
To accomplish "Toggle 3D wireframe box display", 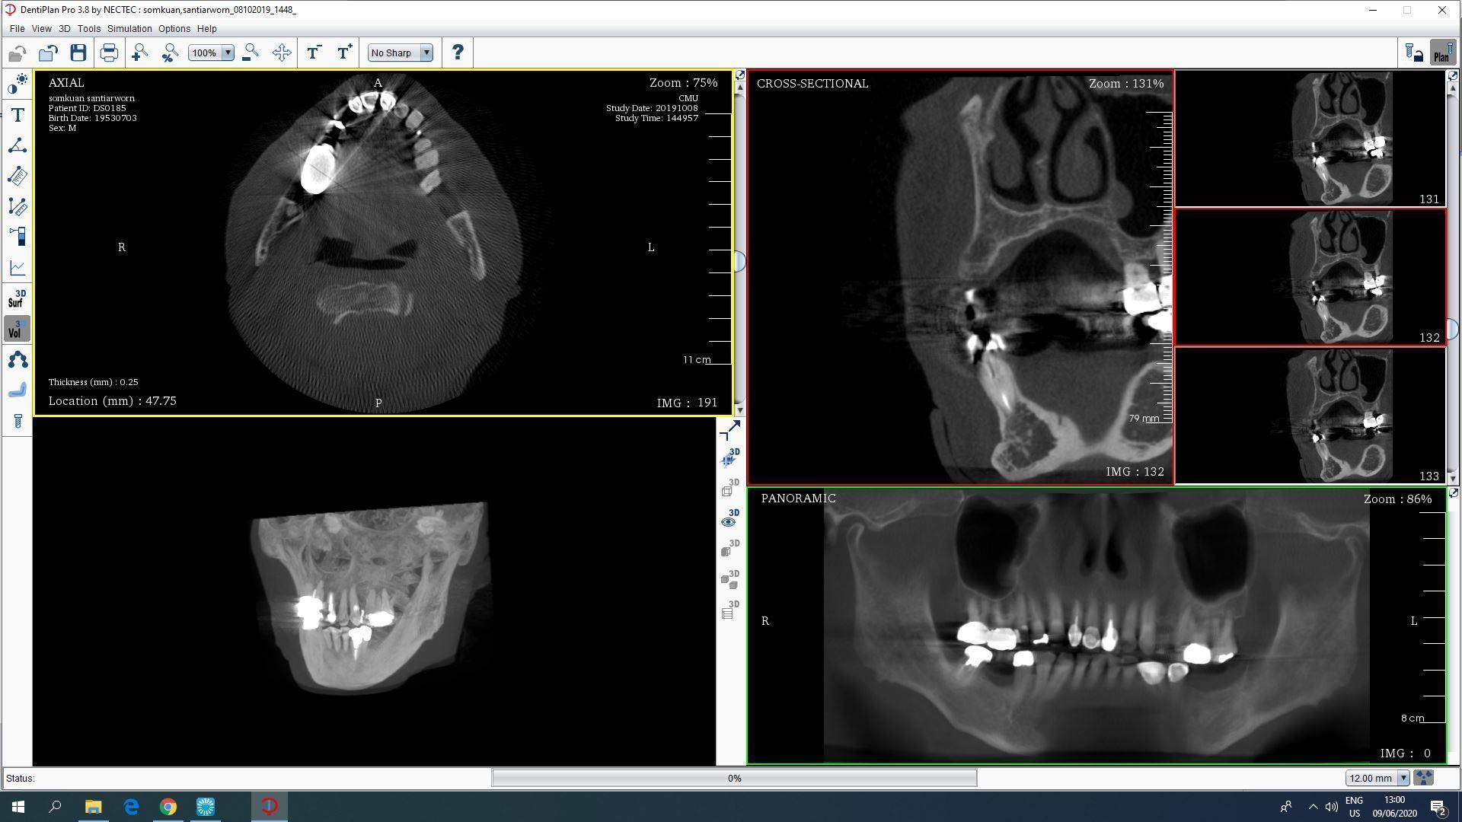I will (729, 489).
